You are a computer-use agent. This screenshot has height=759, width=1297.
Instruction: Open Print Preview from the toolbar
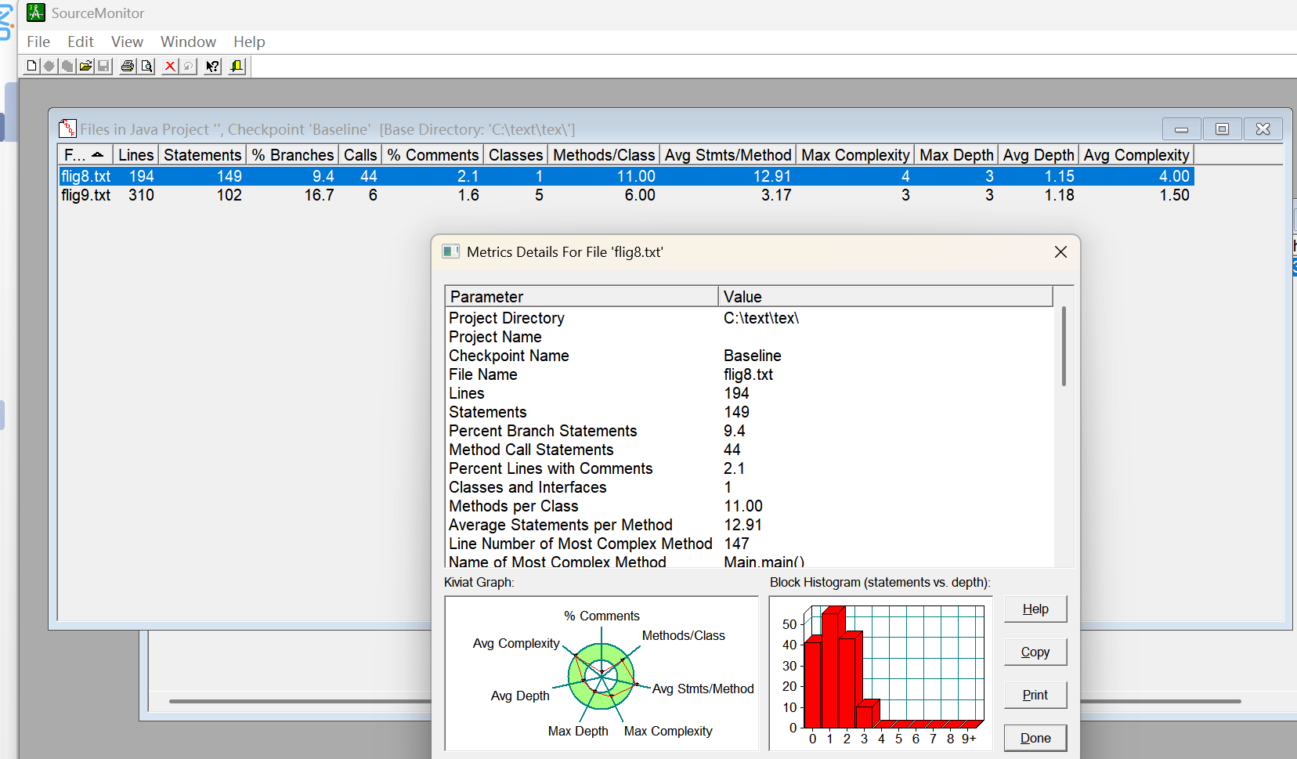tap(146, 67)
